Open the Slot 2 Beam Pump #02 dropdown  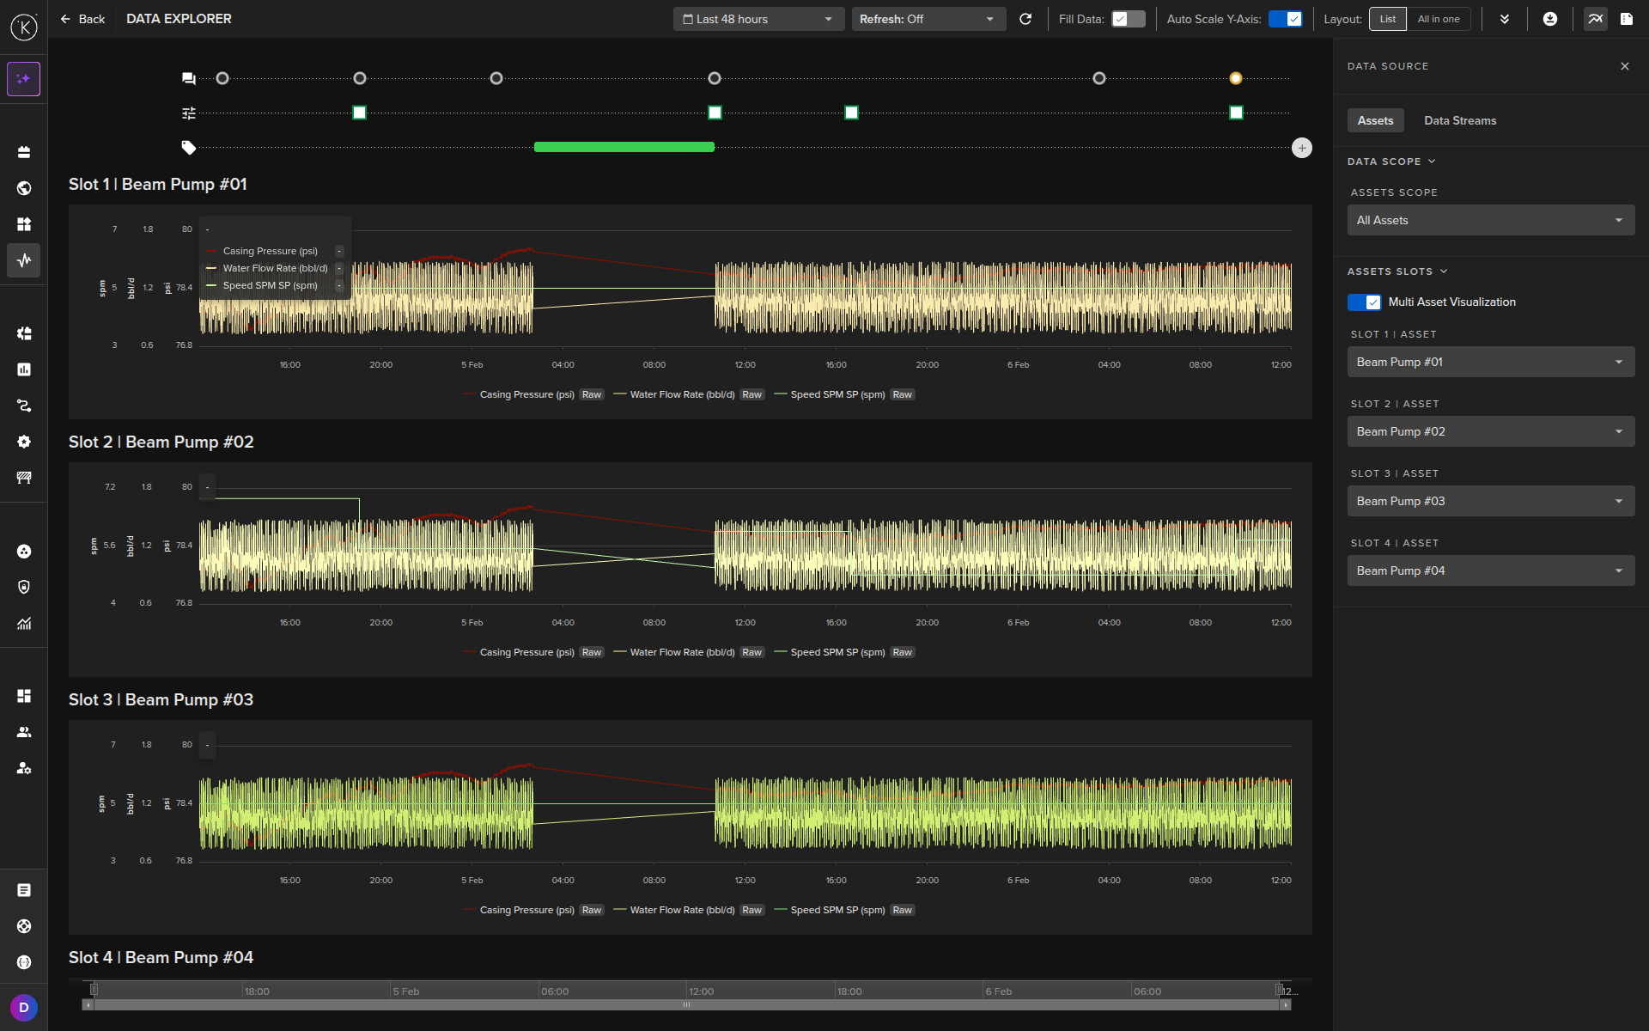(x=1490, y=431)
